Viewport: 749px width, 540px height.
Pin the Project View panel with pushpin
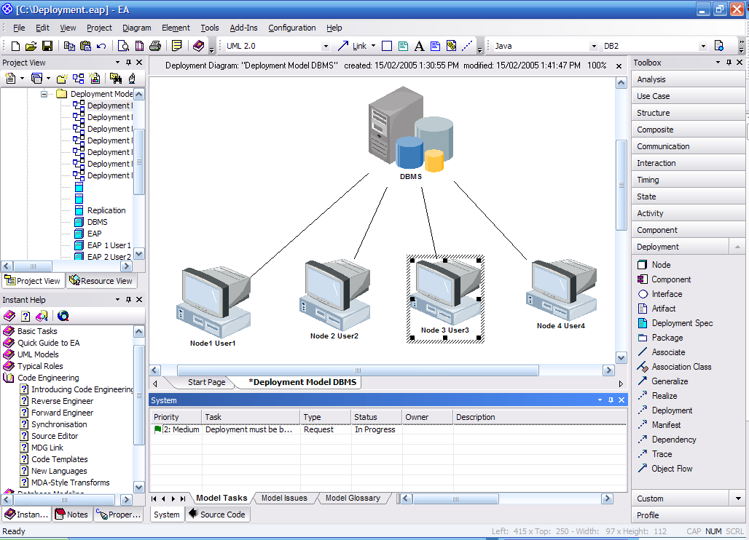point(128,63)
